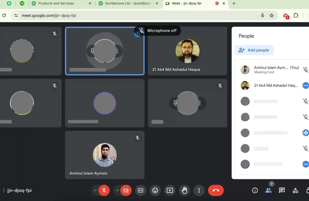Pin the highlighted participant tile
This screenshot has width=309, height=201.
click(92, 51)
